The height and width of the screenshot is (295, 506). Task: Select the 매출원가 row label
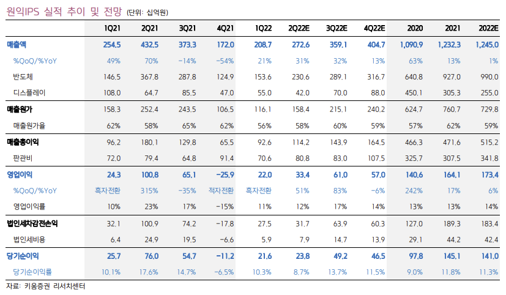(20, 109)
